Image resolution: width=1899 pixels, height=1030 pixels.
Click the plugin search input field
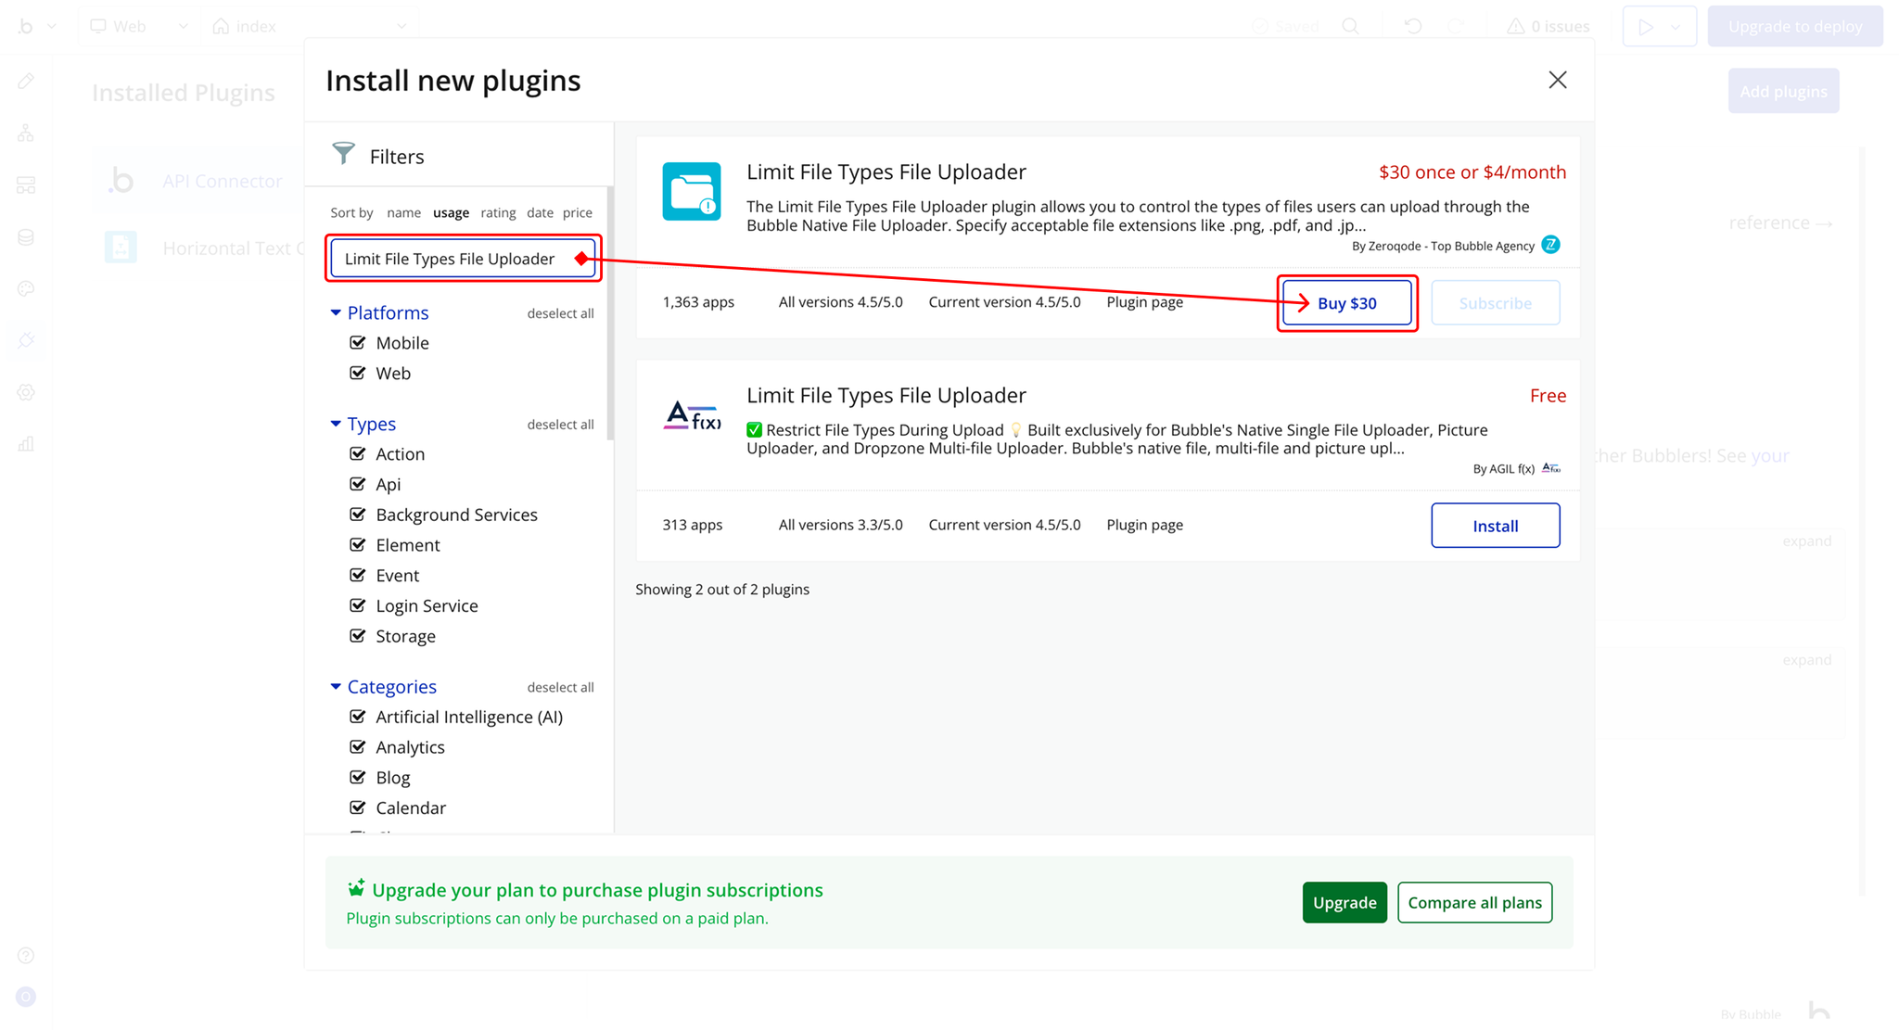(x=450, y=259)
